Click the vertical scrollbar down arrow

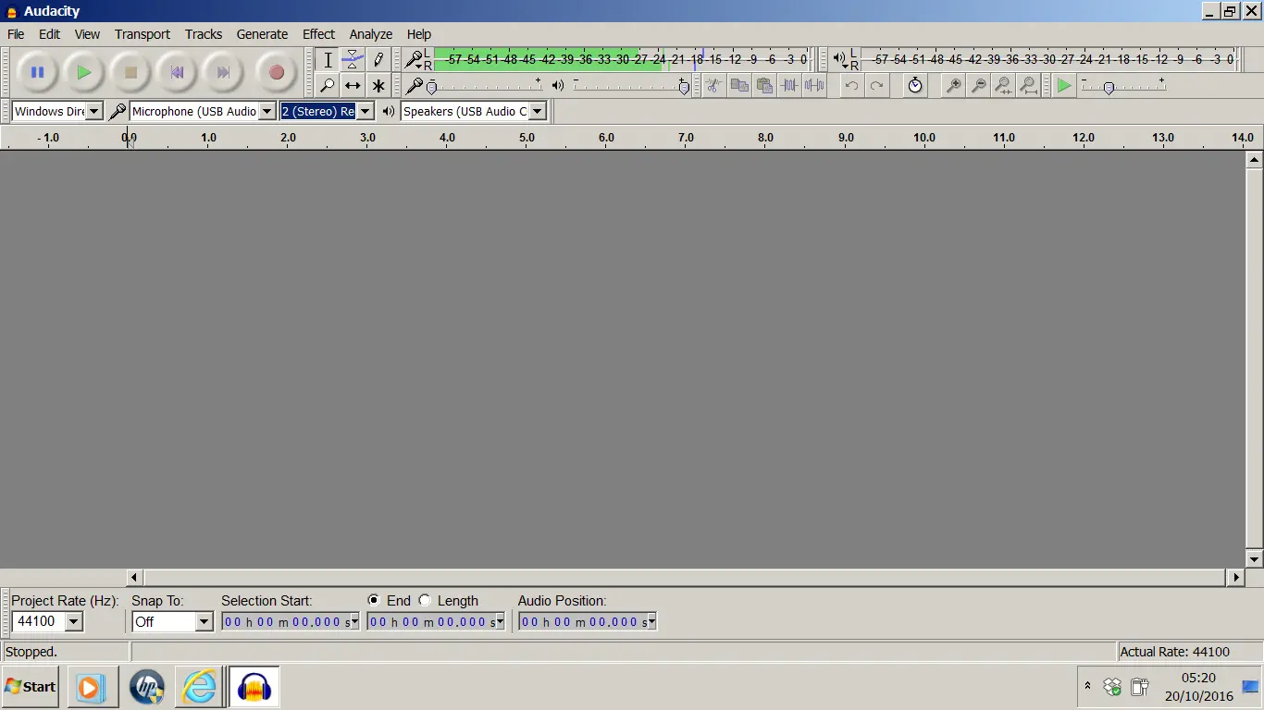tap(1255, 558)
